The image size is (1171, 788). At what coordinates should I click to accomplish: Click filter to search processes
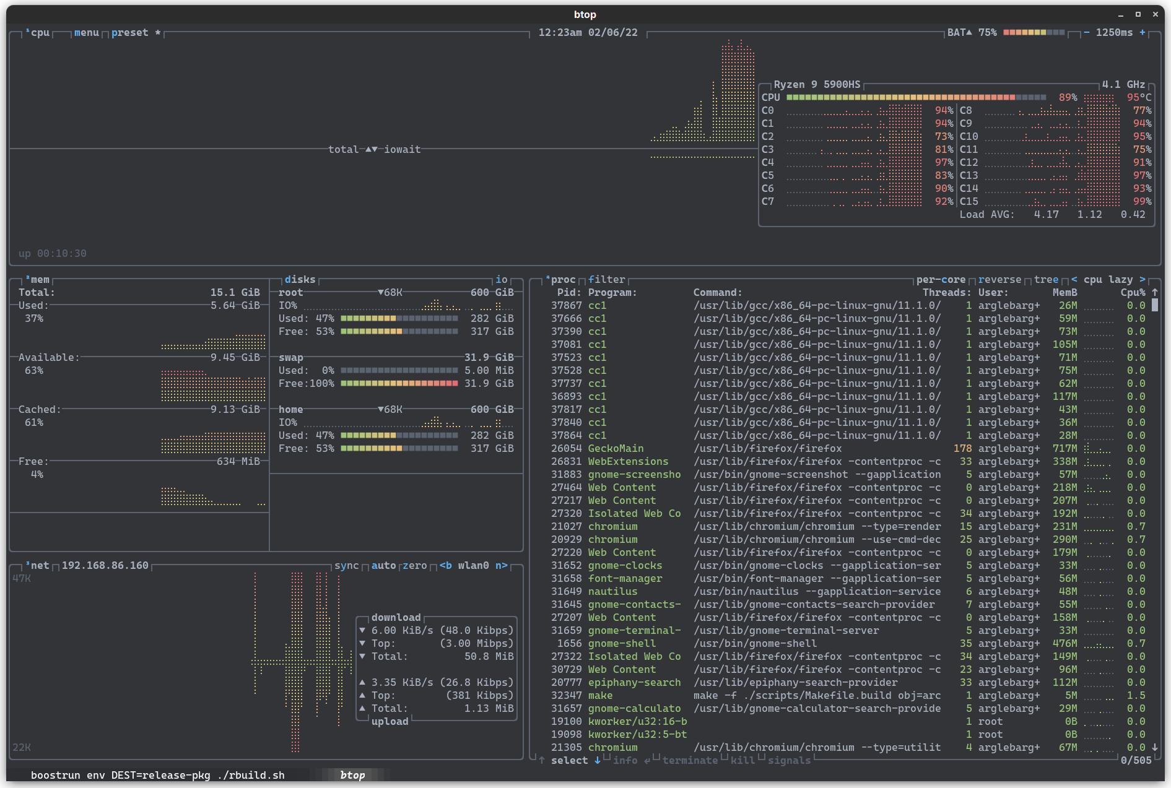[607, 279]
